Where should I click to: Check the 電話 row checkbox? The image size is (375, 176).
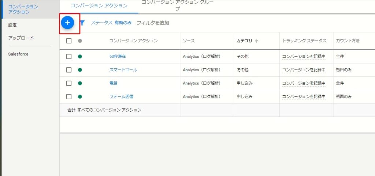[x=69, y=83]
